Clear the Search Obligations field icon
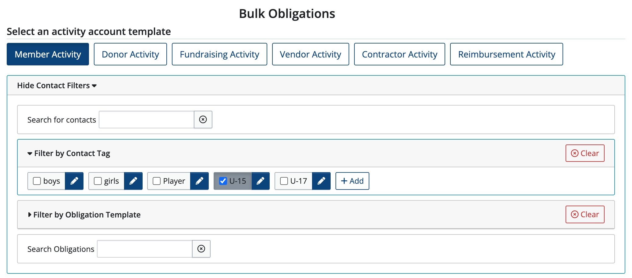Screen dimensions: 632x278 click(x=201, y=249)
